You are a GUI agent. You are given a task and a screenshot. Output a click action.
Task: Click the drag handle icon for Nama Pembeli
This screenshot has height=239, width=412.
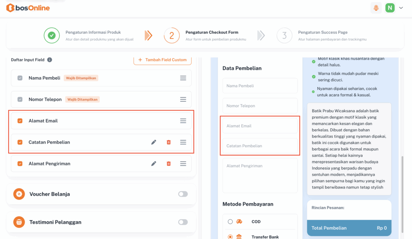[183, 78]
